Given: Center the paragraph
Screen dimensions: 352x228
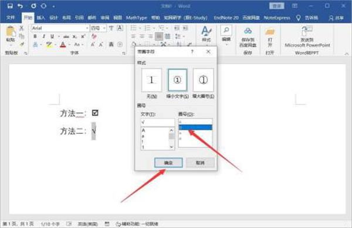Looking at the screenshot, I should [x=142, y=36].
